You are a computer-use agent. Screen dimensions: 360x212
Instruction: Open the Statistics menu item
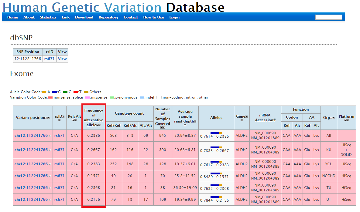[x=48, y=17]
